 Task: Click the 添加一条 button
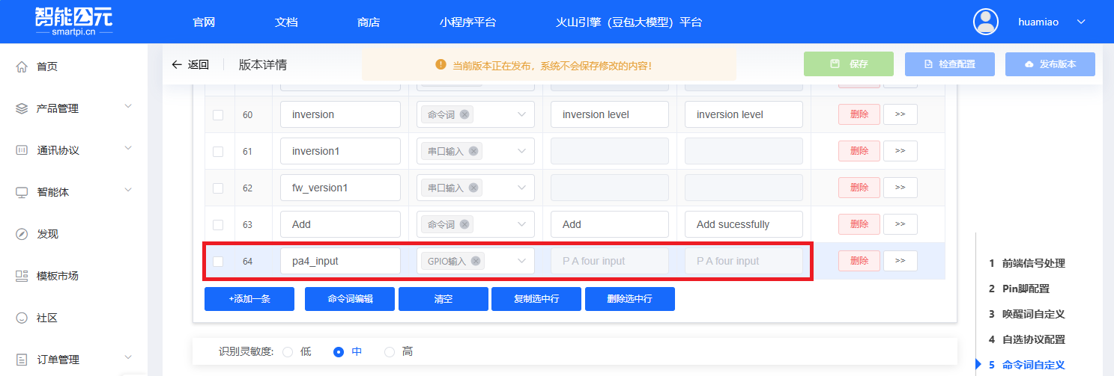249,299
